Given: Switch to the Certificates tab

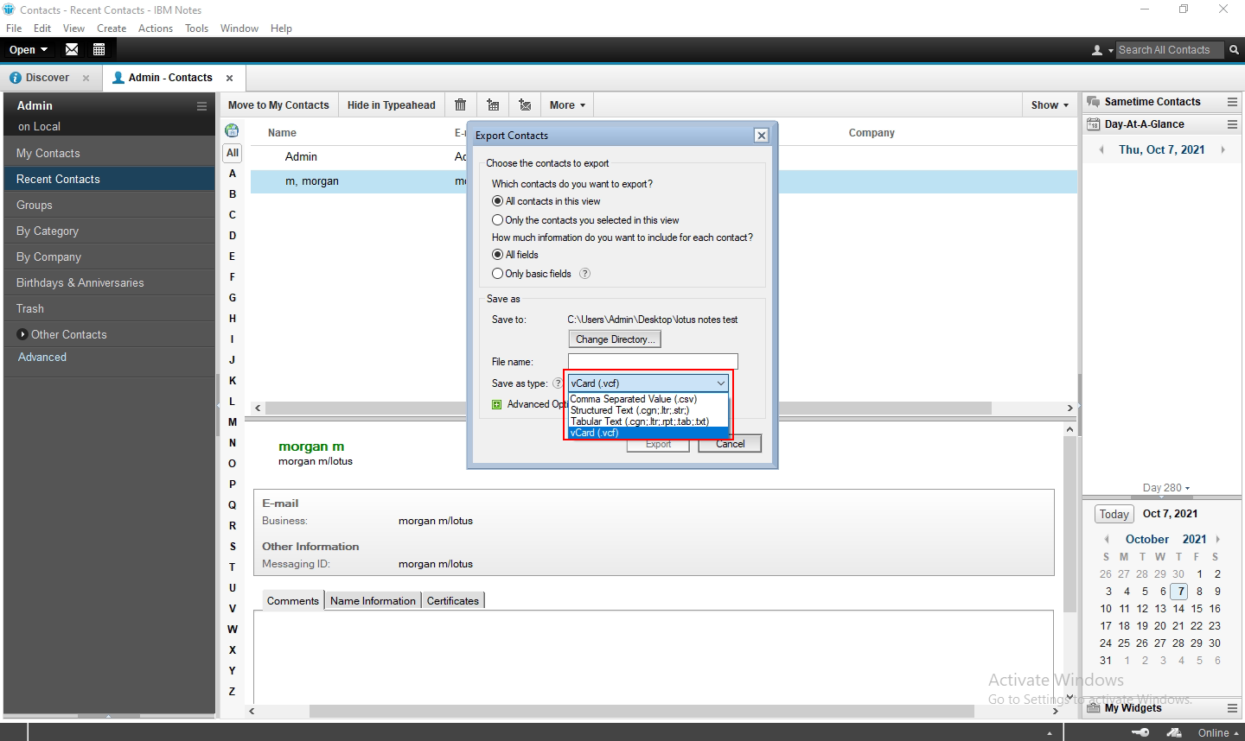Looking at the screenshot, I should click(x=452, y=601).
